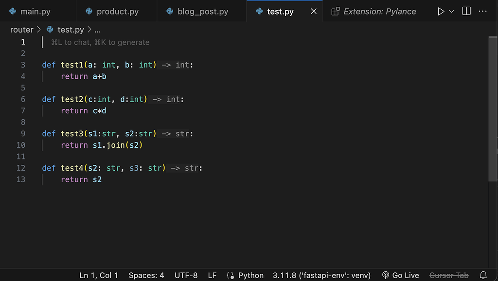Click the Extension: Pylance tab icon
Screen dimensions: 498x281
(336, 11)
